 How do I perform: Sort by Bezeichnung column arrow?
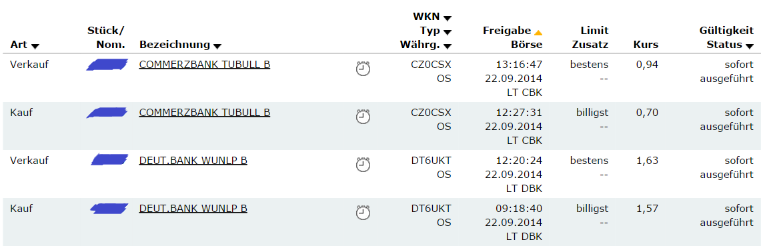pos(217,46)
